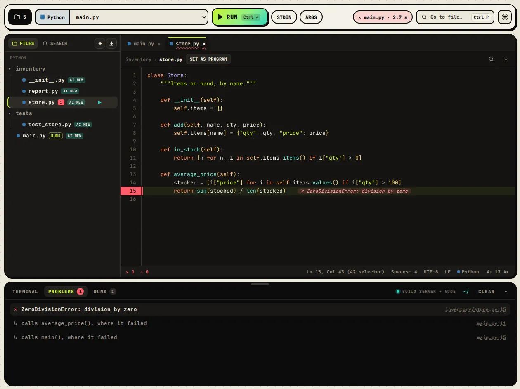Click the new file plus icon
Image resolution: width=520 pixels, height=389 pixels.
point(100,43)
